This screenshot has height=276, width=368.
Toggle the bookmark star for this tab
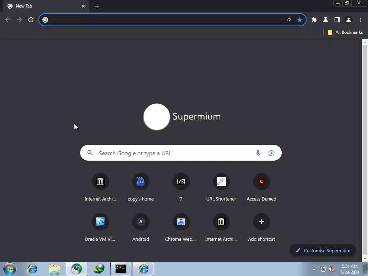coord(299,20)
